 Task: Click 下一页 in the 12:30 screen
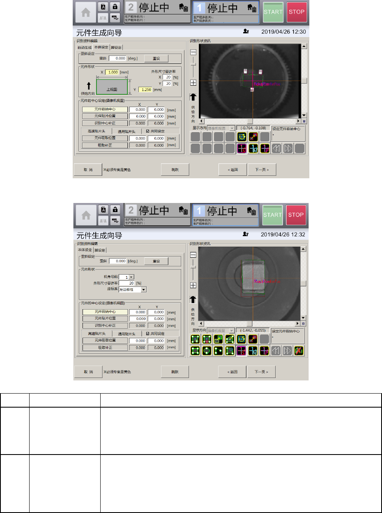262,170
